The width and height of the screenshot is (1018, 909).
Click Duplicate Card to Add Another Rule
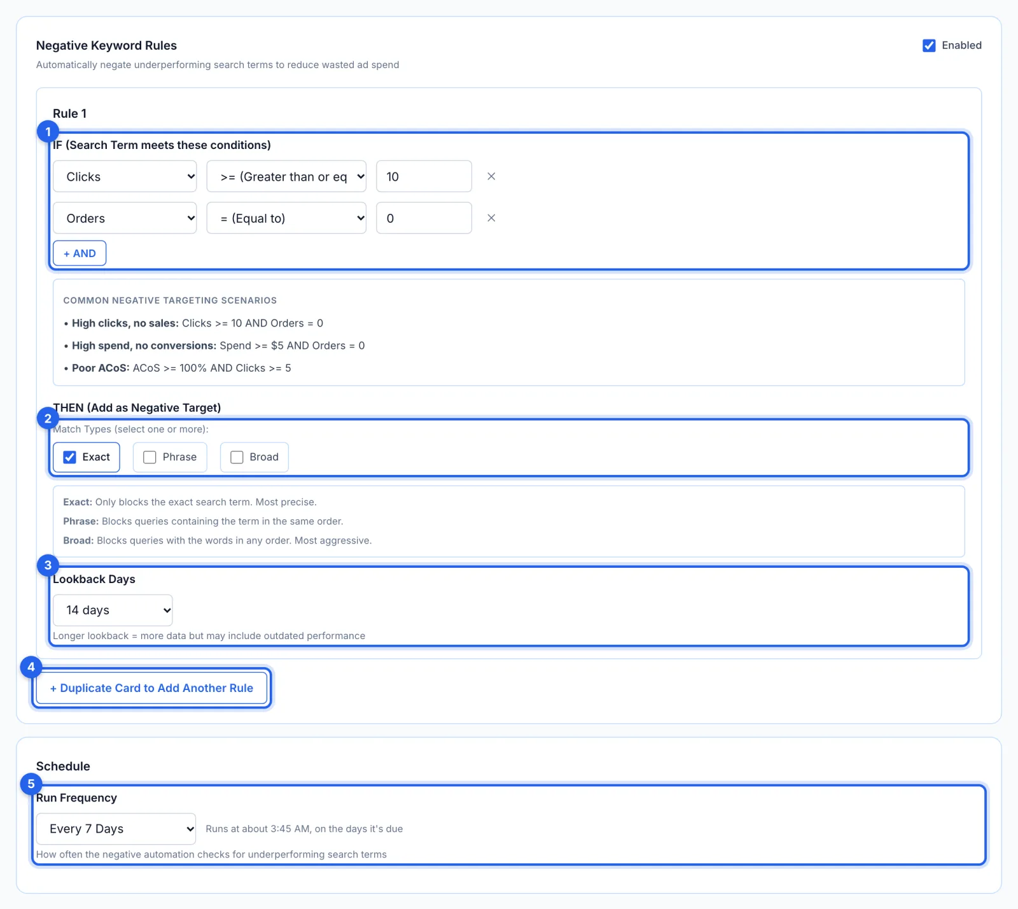tap(151, 688)
